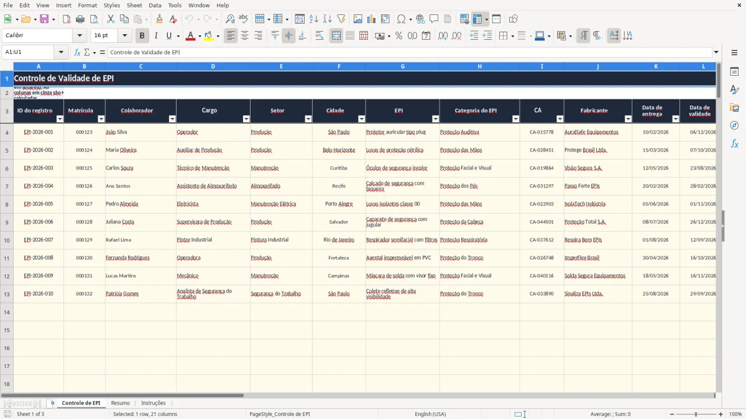The image size is (746, 419).
Task: Toggle Wrap Text button
Action: tap(320, 36)
